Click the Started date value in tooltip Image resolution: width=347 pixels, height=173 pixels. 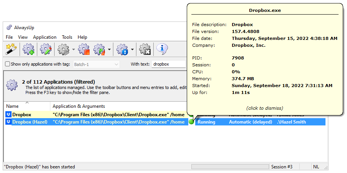[282, 86]
